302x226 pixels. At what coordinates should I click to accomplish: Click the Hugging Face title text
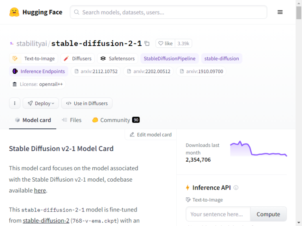(x=42, y=12)
